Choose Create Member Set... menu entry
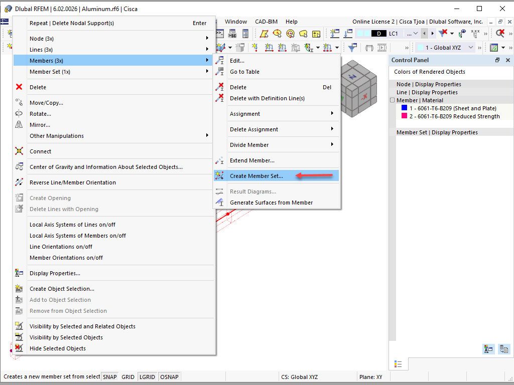Image resolution: width=514 pixels, height=385 pixels. point(277,176)
